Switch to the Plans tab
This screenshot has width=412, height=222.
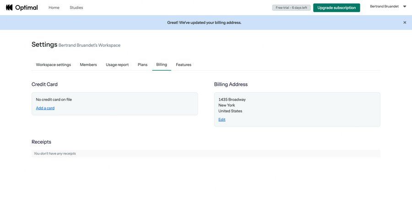(x=142, y=65)
